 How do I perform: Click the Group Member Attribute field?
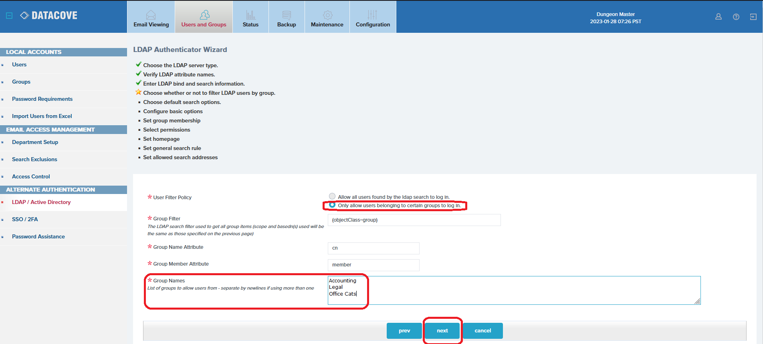pyautogui.click(x=373, y=265)
